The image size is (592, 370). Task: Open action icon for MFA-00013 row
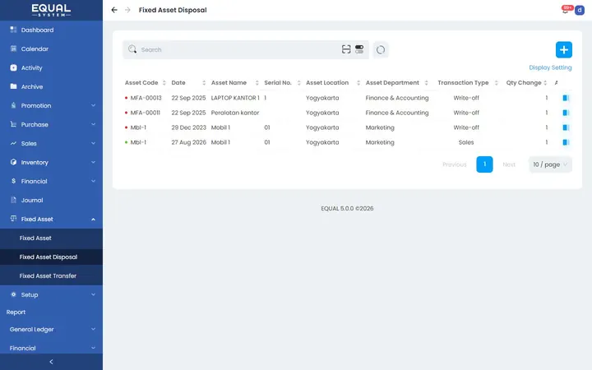566,98
